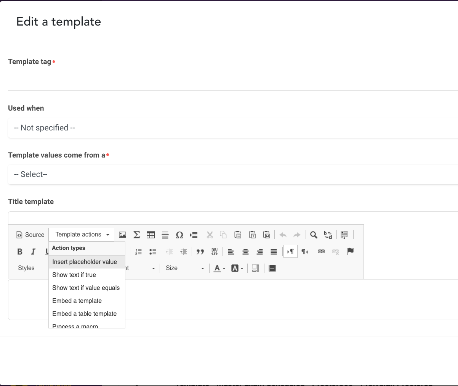
Task: Open Find with the magnifier icon
Action: click(x=314, y=235)
